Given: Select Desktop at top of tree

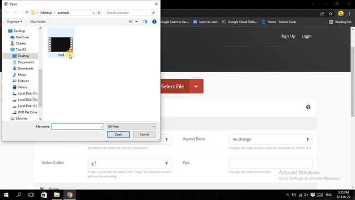Looking at the screenshot, I should pyautogui.click(x=19, y=31).
